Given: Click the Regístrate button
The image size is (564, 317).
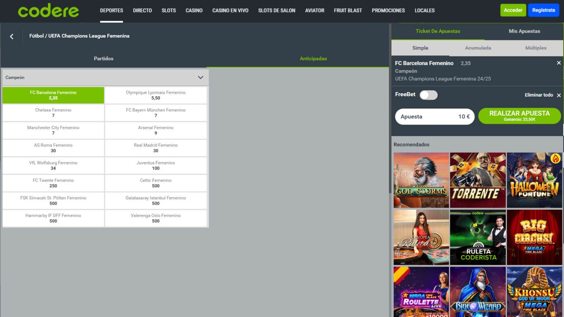Looking at the screenshot, I should coord(544,10).
